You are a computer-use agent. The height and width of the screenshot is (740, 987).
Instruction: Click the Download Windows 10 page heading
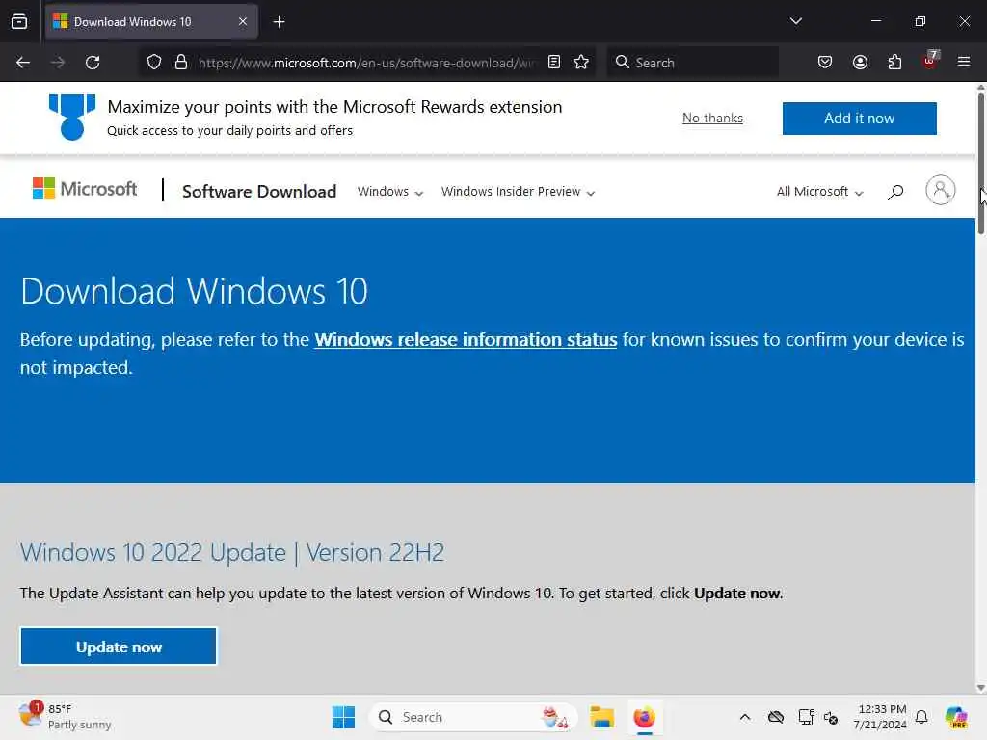[194, 291]
